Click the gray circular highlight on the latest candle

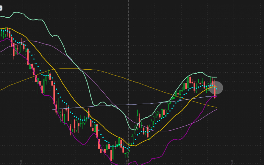coord(216,88)
